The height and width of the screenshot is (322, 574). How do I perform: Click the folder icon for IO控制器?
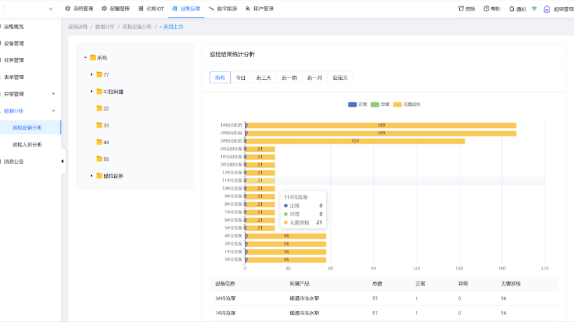99,91
